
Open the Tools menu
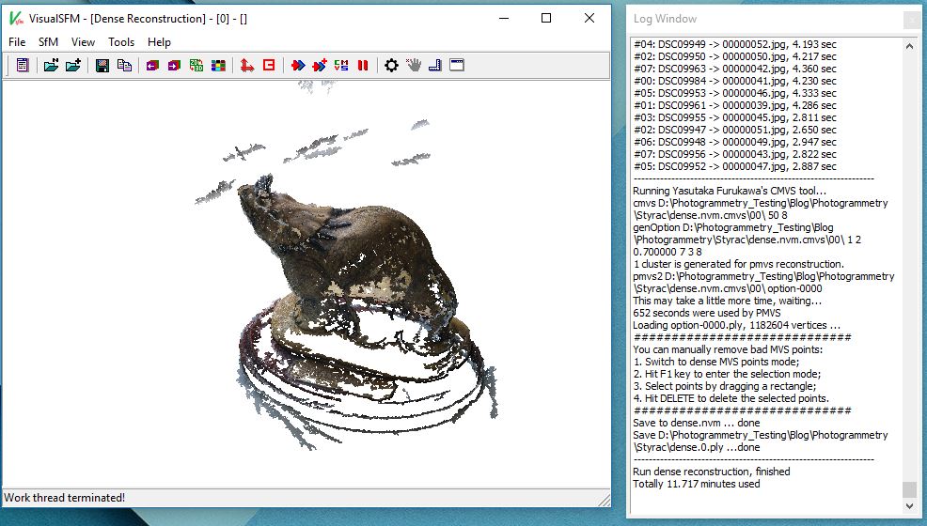pyautogui.click(x=121, y=42)
